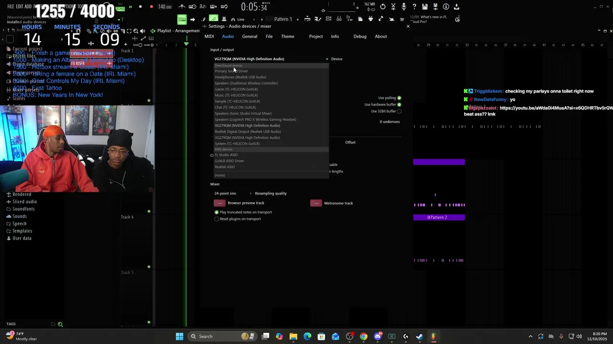Viewport: 613px width, 344px height.
Task: Choose (none) in device list
Action: (x=271, y=175)
